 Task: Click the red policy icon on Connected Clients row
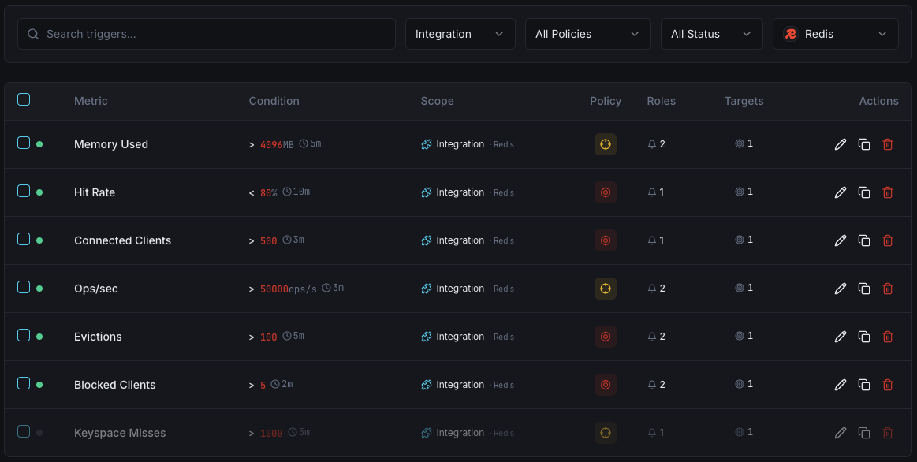[x=606, y=240]
